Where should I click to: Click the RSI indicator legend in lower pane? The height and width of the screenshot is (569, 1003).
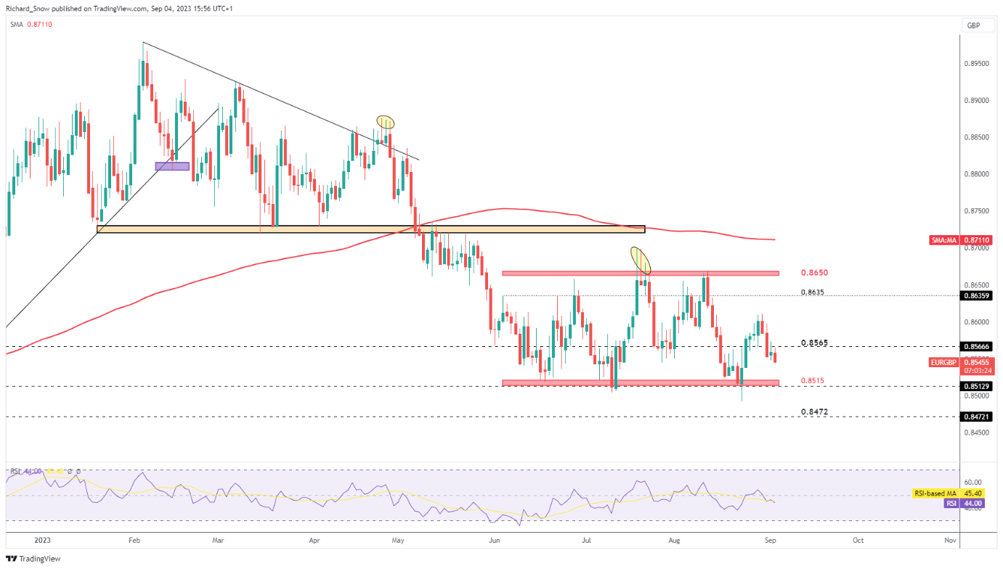point(45,471)
